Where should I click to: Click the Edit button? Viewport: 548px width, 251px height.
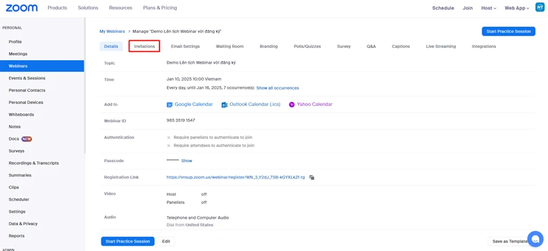(166, 241)
